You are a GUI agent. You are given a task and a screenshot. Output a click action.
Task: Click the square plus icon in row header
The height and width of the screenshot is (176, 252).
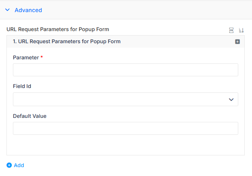coord(237,42)
